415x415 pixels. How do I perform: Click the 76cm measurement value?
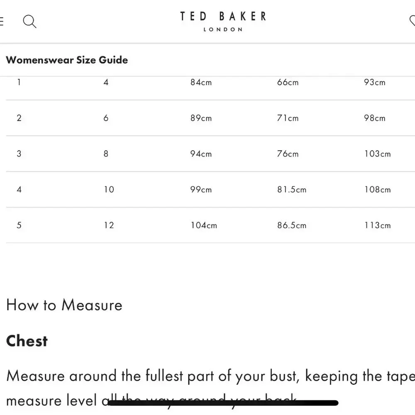point(288,154)
